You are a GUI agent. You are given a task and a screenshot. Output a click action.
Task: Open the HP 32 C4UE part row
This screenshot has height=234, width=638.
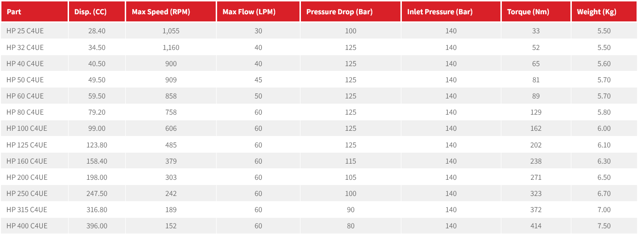[25, 48]
